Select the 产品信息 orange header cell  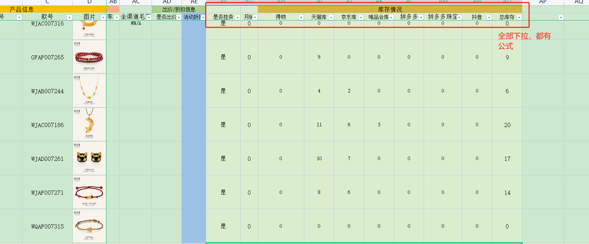coord(22,9)
